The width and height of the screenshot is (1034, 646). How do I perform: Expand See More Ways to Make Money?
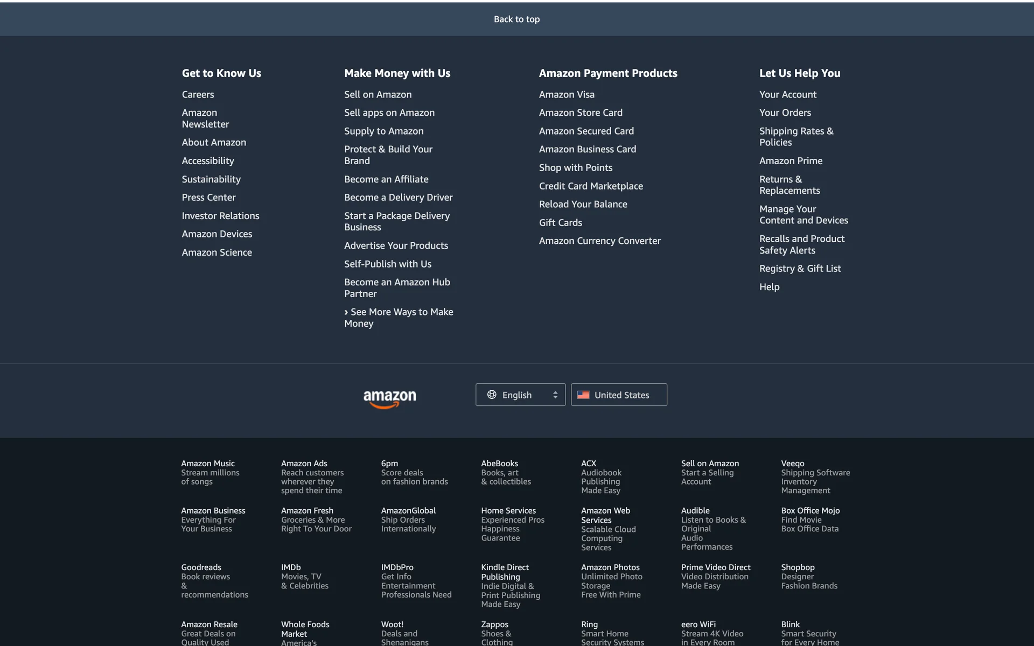click(399, 317)
